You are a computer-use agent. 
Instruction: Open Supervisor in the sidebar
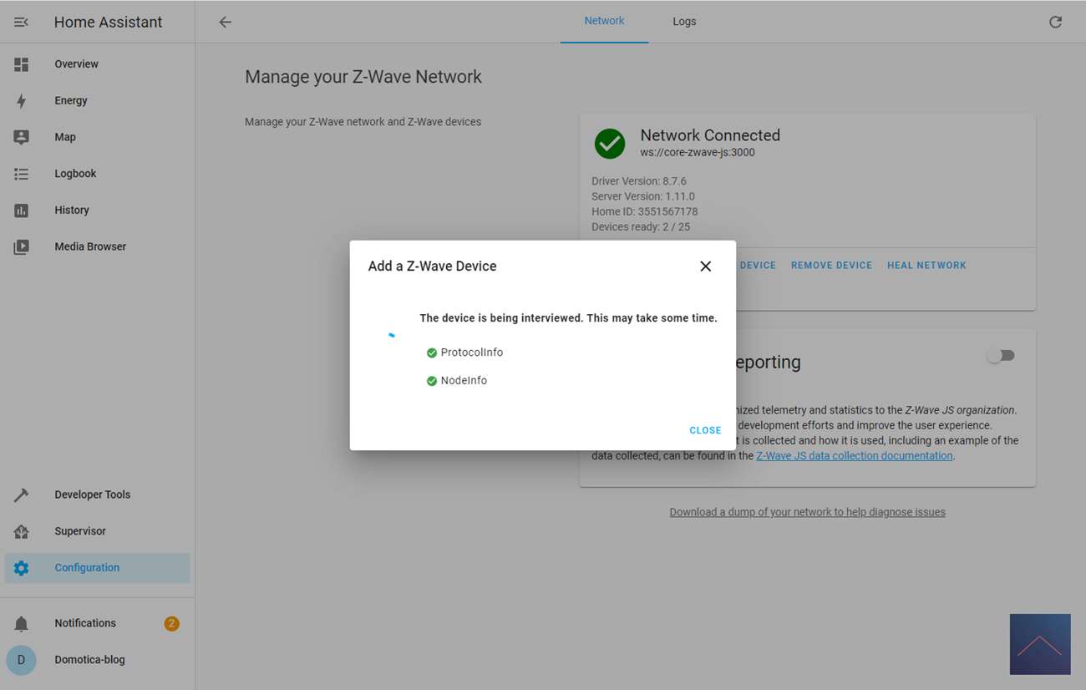pyautogui.click(x=97, y=531)
